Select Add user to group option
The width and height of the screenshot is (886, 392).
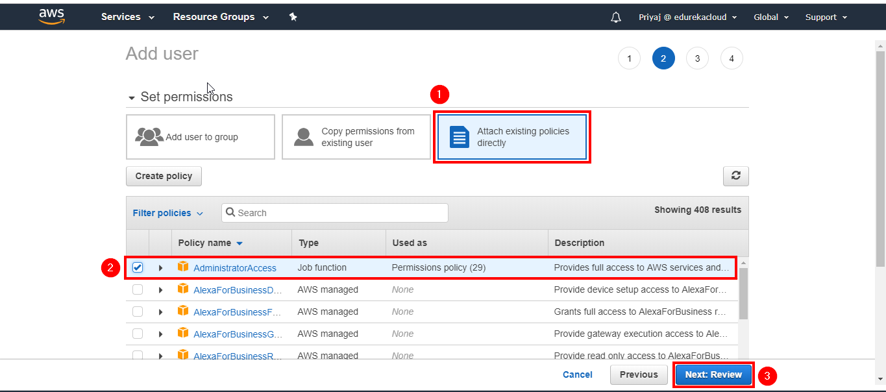click(201, 137)
